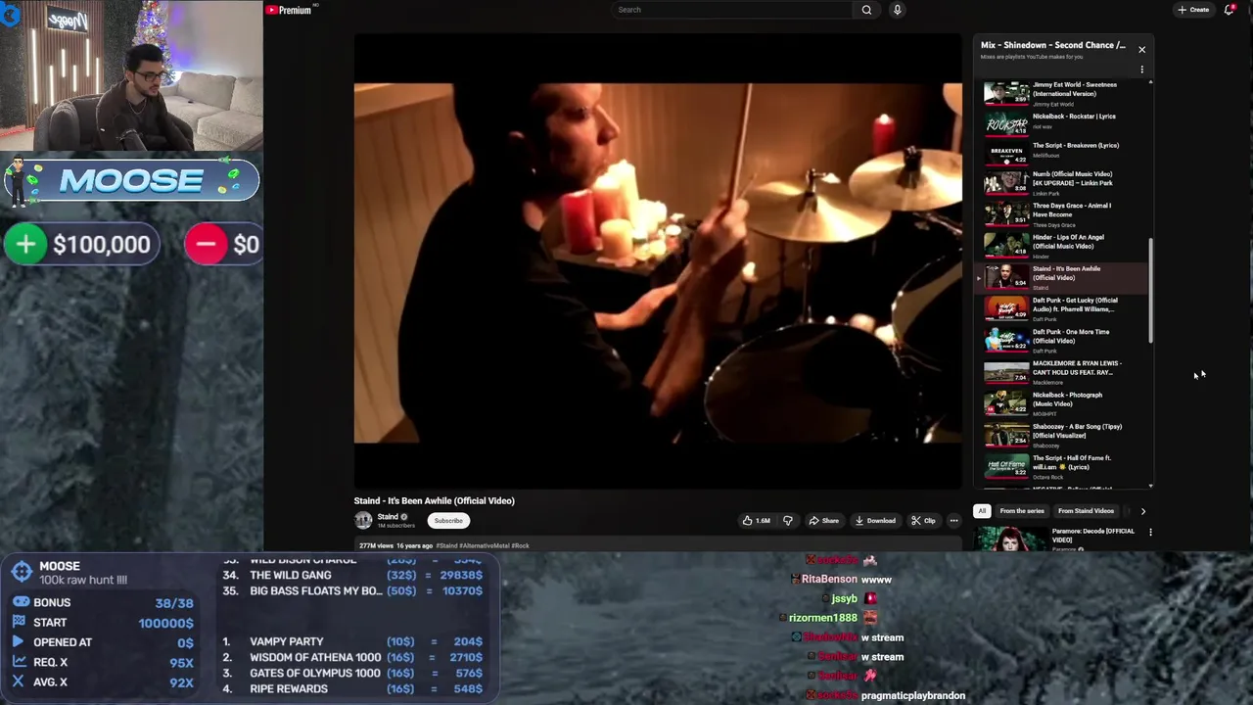Click the #Staind hashtag link
Screen dimensions: 1253x705
pyautogui.click(x=447, y=545)
